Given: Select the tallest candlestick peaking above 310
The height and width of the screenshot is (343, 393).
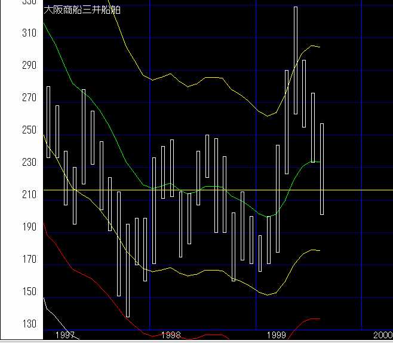Looking at the screenshot, I should click(296, 60).
